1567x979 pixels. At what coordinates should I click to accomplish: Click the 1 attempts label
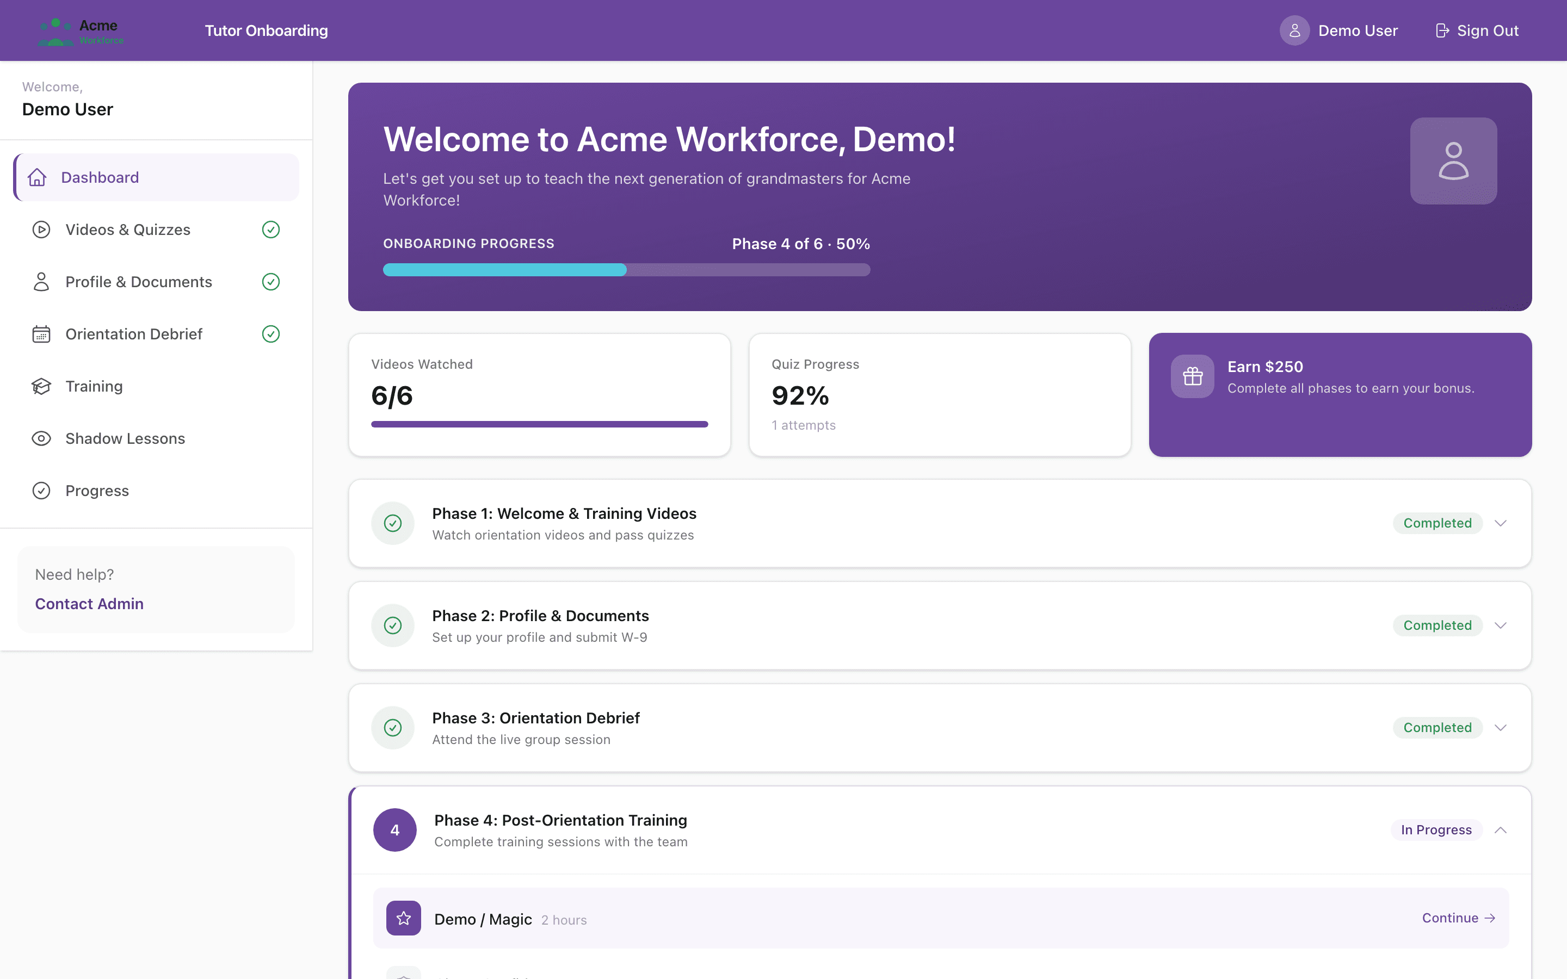[803, 425]
